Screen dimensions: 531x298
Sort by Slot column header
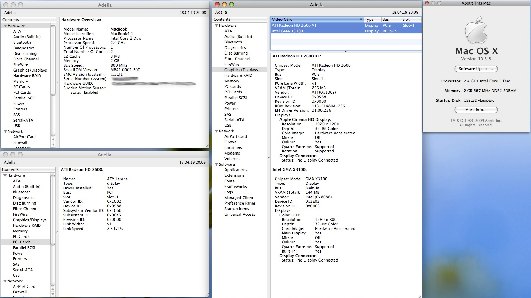coord(411,19)
